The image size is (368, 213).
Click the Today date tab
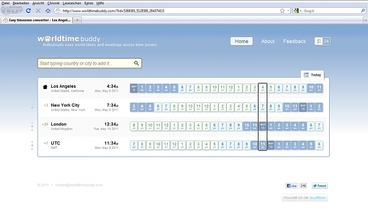click(x=313, y=75)
